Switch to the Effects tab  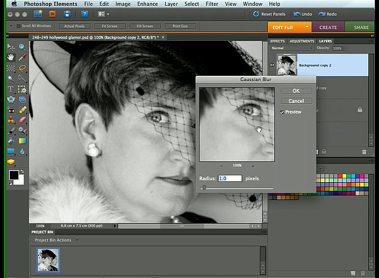click(277, 41)
